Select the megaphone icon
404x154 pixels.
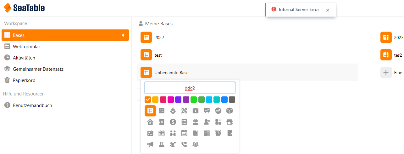150,144
